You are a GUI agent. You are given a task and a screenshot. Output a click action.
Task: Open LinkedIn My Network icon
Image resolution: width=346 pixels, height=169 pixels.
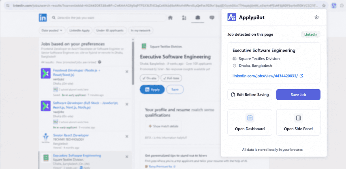184,18
